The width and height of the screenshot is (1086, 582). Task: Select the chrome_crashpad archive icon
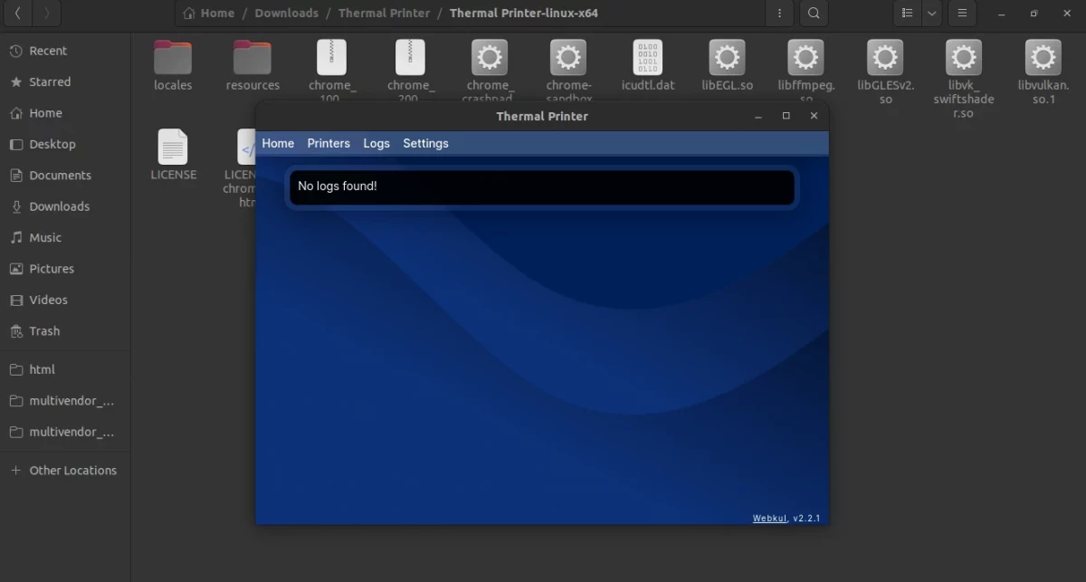coord(489,56)
